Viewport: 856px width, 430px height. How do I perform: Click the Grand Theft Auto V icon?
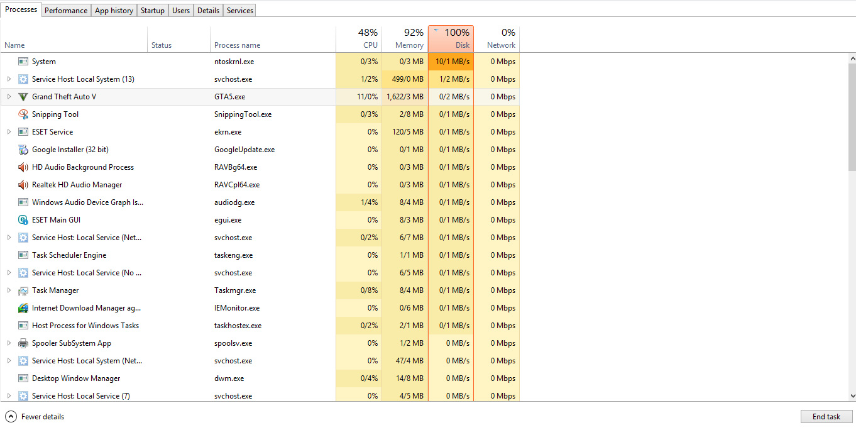click(23, 97)
